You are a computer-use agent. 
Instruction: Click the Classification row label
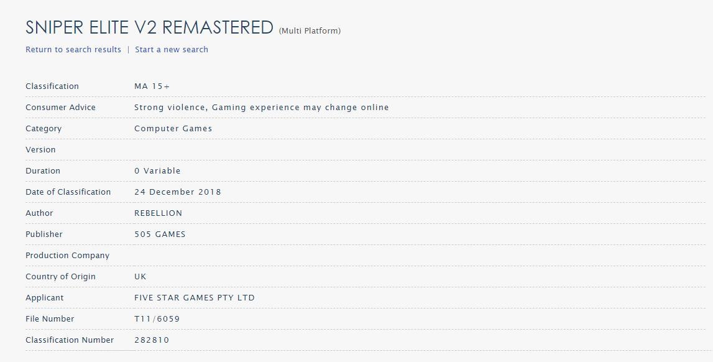(52, 86)
